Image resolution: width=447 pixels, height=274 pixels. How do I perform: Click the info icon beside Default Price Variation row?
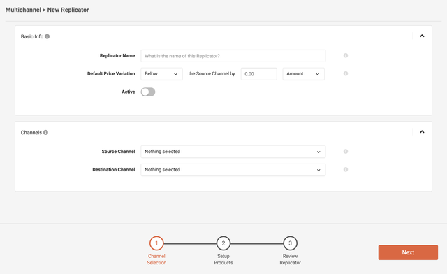(346, 73)
